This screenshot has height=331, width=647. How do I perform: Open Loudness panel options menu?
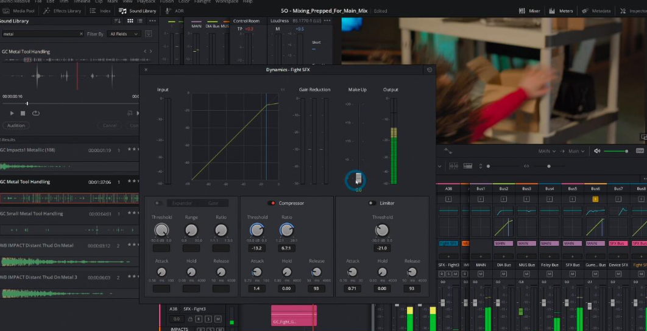[x=327, y=21]
